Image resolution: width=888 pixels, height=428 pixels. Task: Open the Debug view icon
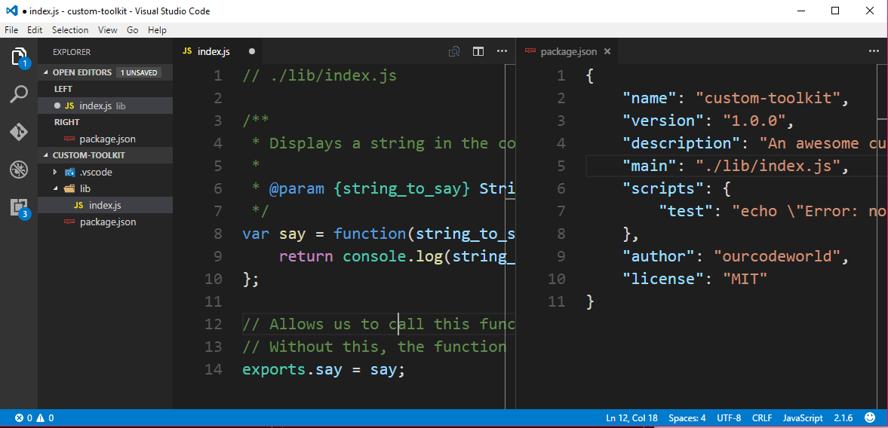click(x=19, y=170)
